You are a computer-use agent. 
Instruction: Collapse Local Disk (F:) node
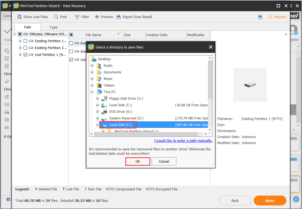coord(97,125)
